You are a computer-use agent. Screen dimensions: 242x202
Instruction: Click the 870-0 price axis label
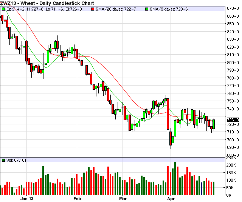tap(233, 8)
